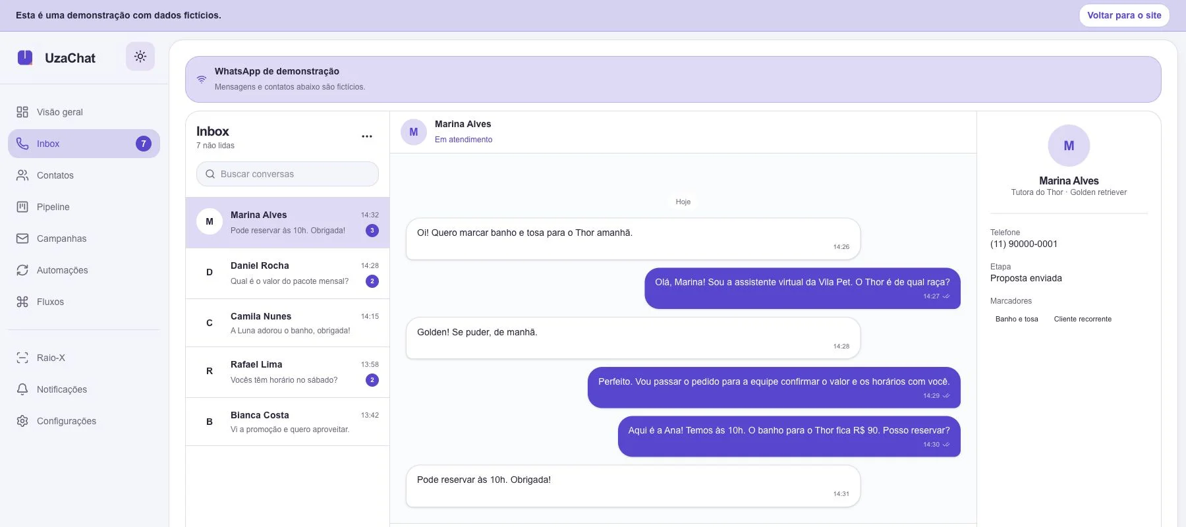Click the Cliente recorrente tag

point(1083,319)
